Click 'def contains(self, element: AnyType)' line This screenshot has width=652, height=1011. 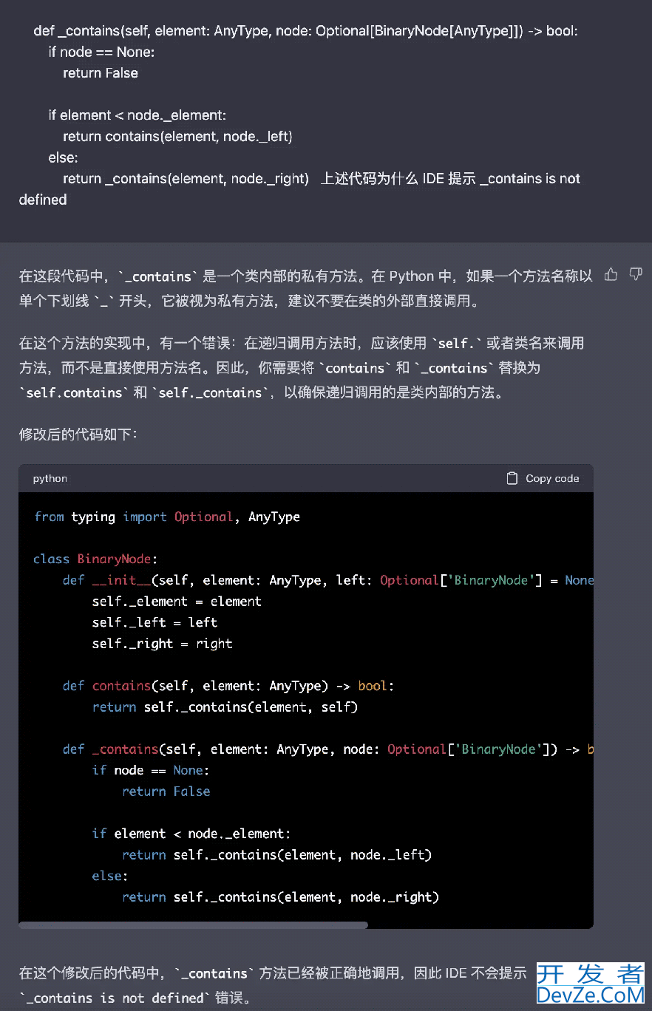pos(228,686)
